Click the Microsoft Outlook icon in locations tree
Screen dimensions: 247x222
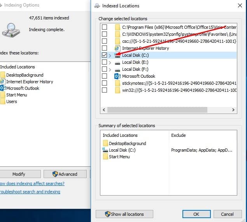tap(117, 76)
